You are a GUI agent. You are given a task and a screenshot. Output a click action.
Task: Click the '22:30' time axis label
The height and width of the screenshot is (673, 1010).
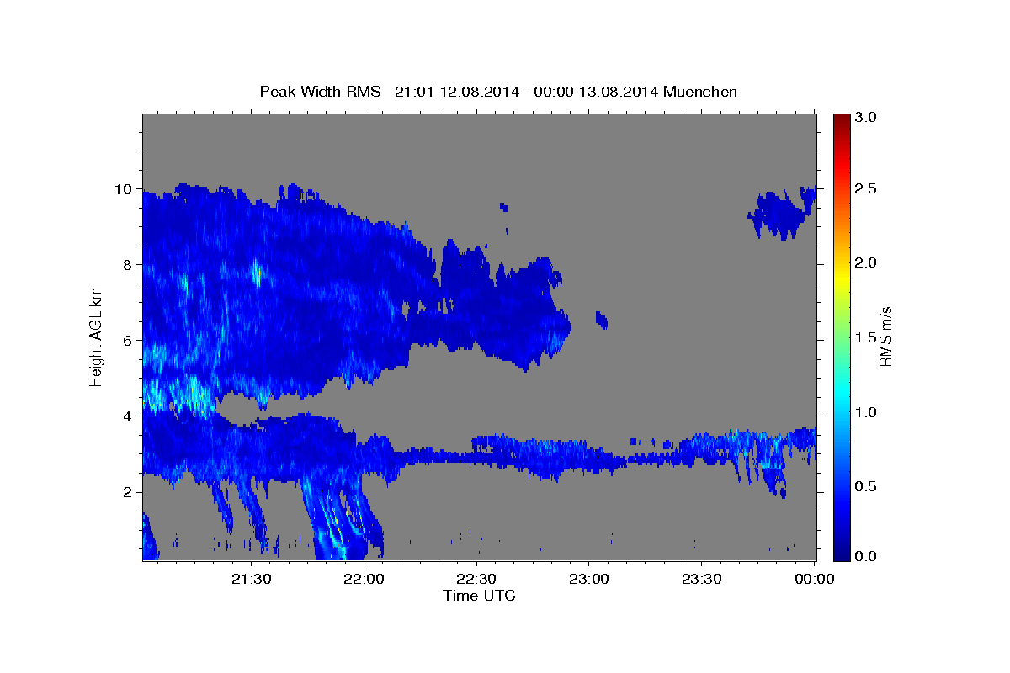click(x=477, y=579)
